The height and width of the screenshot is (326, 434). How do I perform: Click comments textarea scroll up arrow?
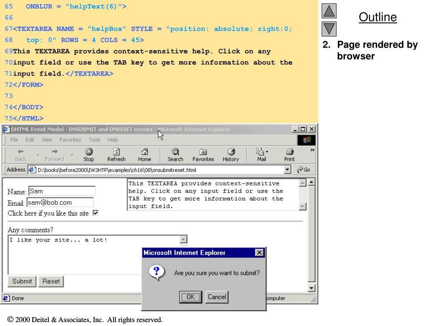click(184, 239)
